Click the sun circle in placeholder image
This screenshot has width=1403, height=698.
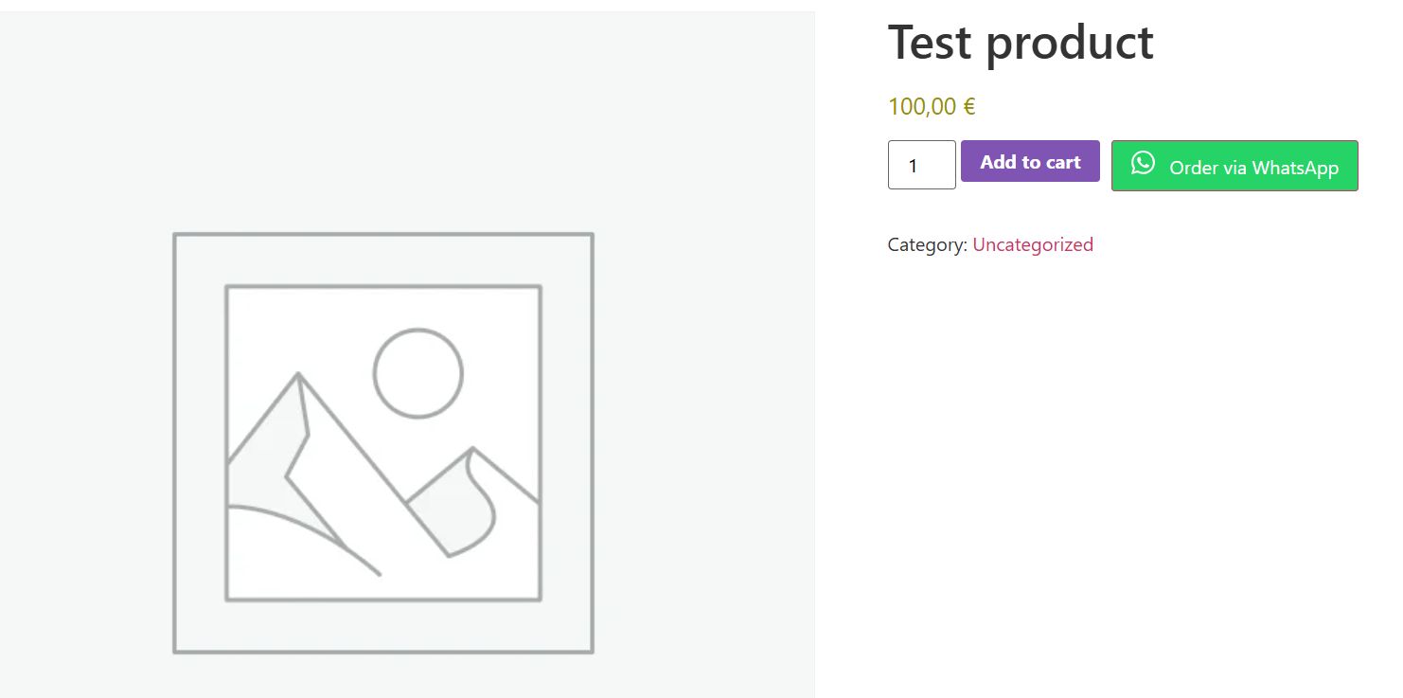(x=417, y=373)
